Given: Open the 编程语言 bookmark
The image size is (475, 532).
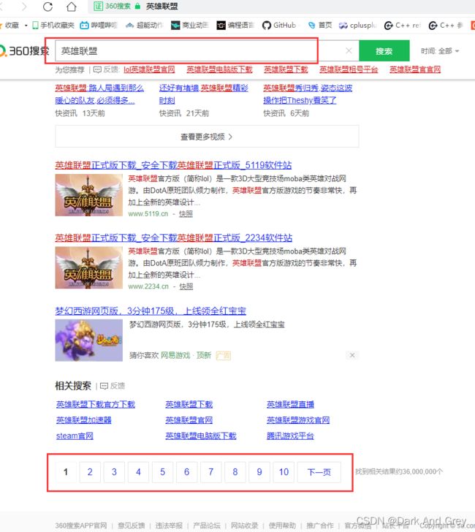Looking at the screenshot, I should [235, 25].
